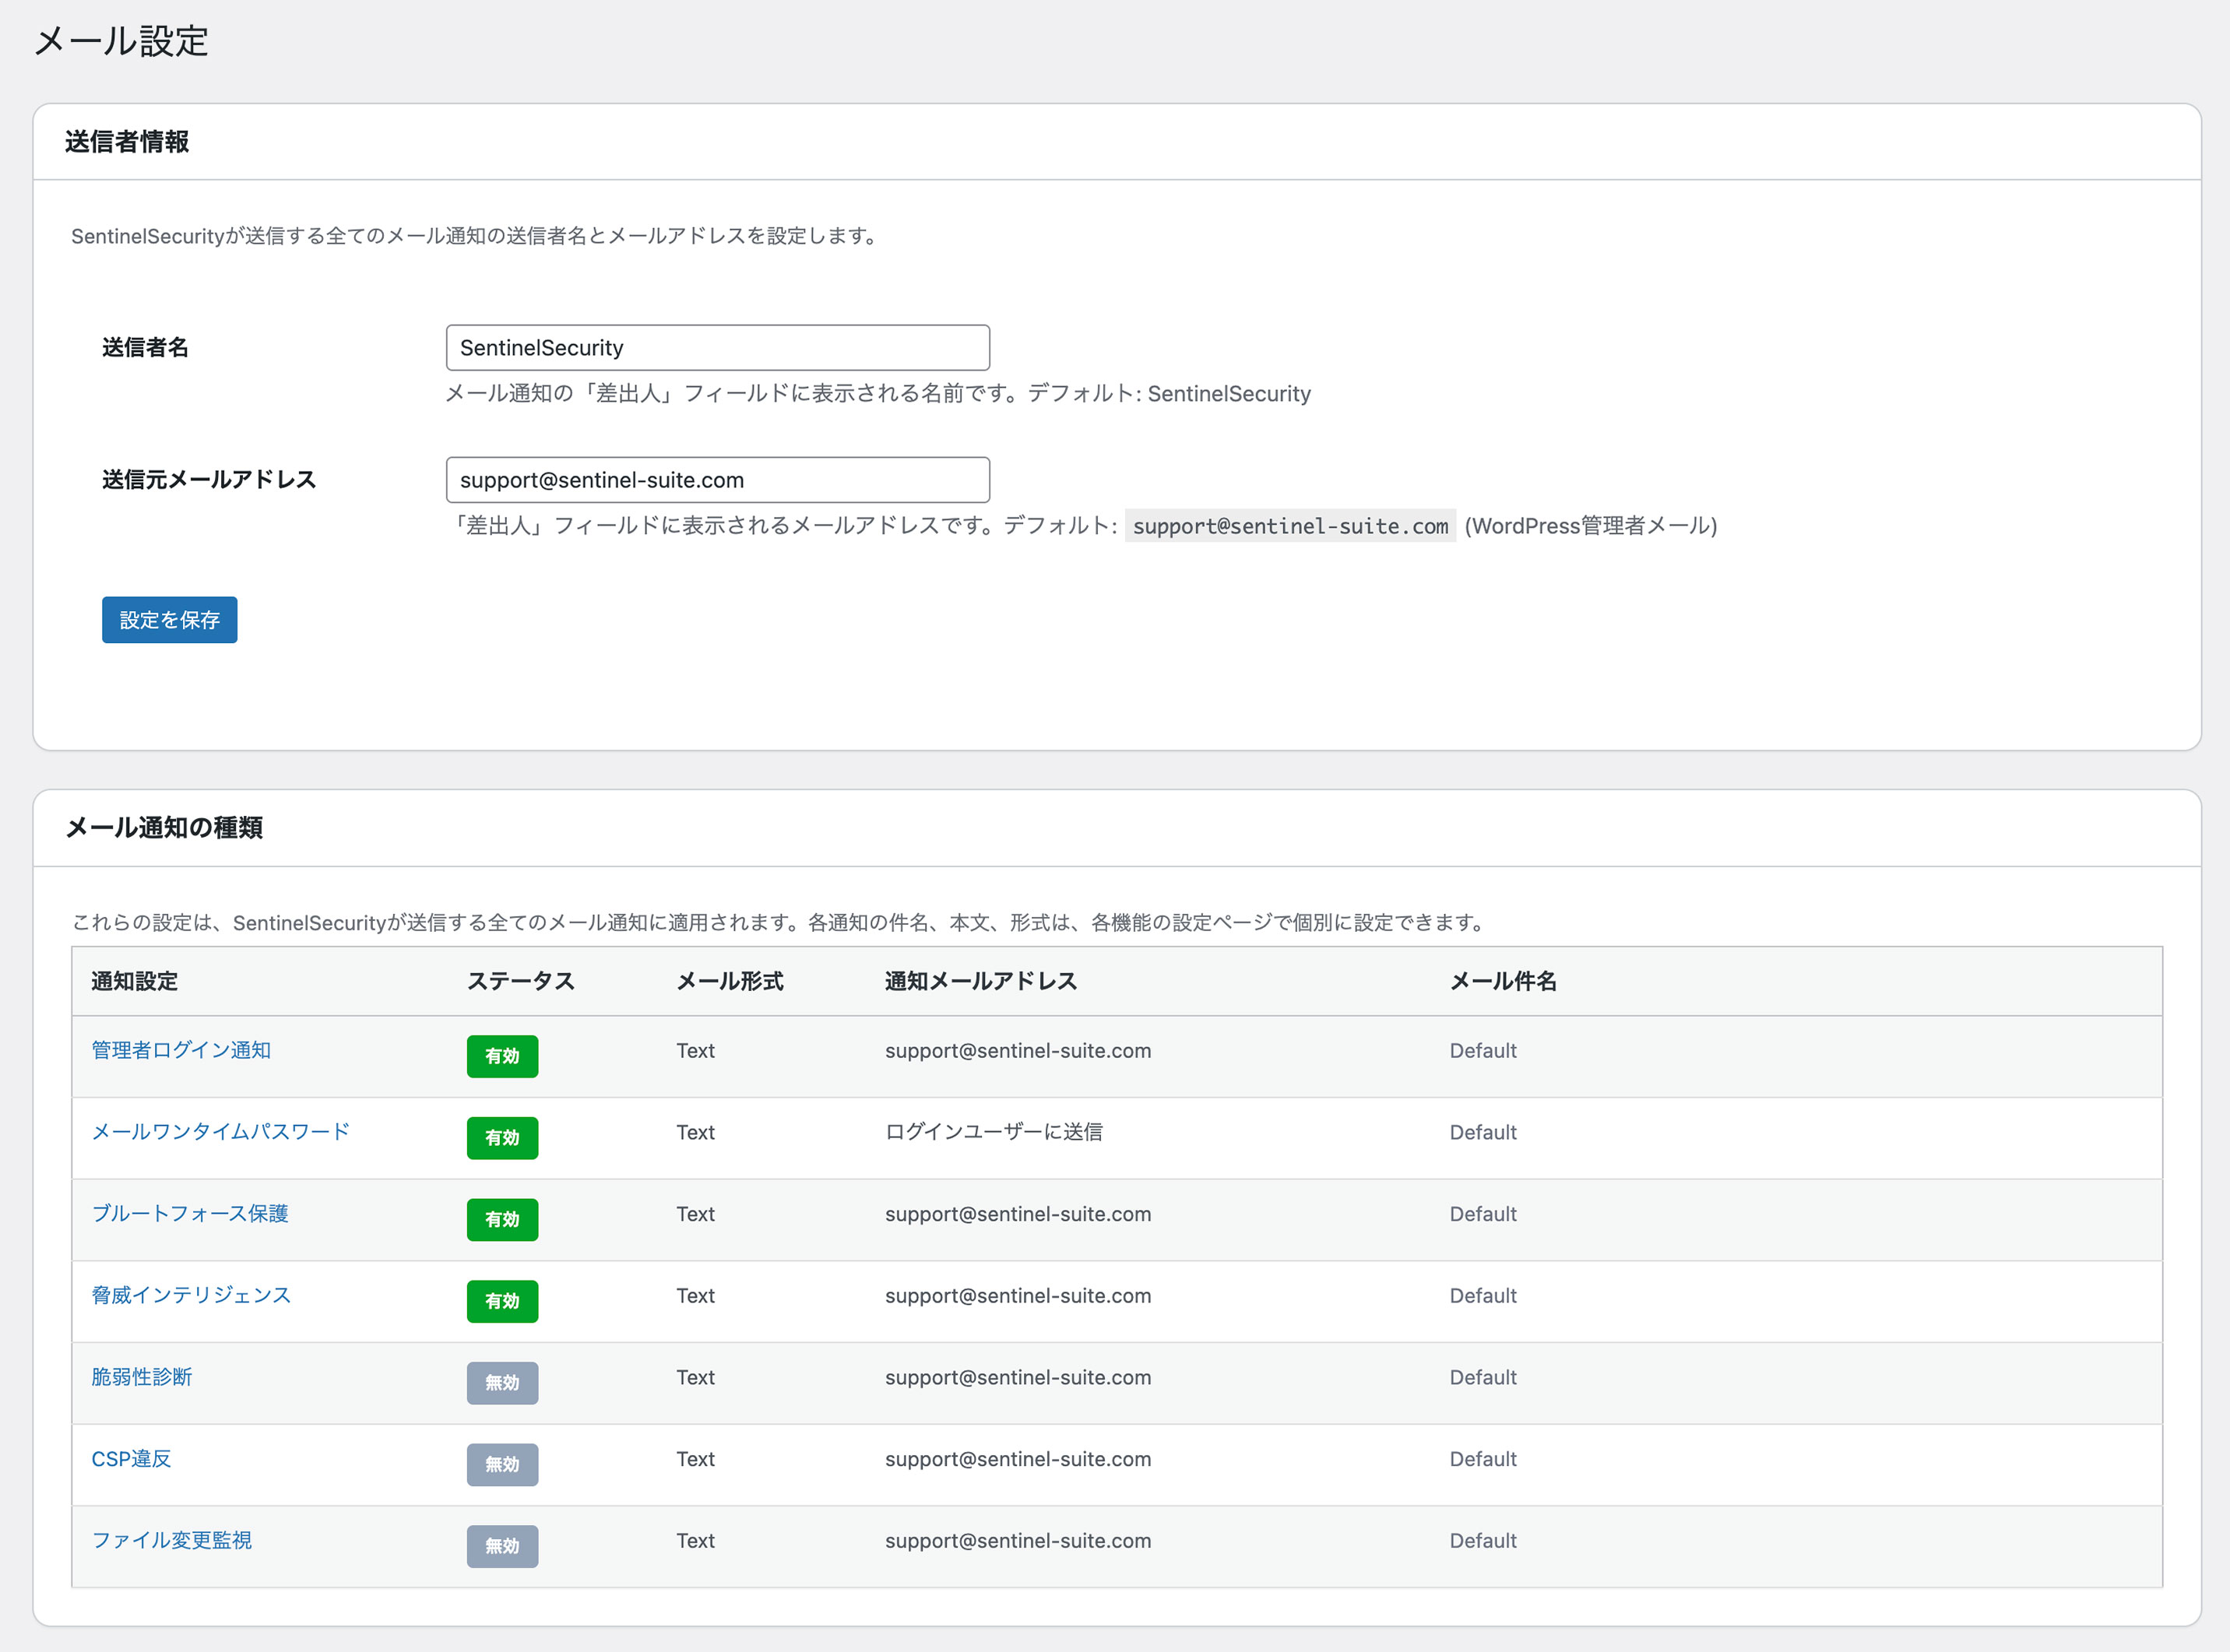The height and width of the screenshot is (1652, 2230).
Task: Click the ステータス column header
Action: pyautogui.click(x=521, y=981)
